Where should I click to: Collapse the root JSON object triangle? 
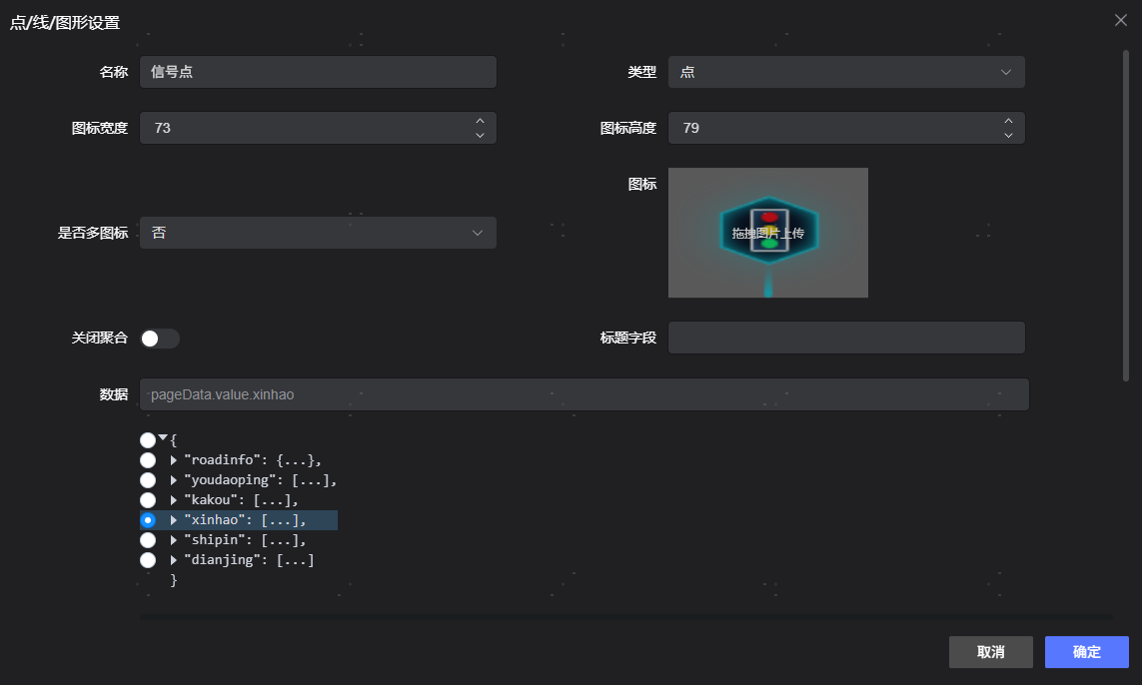click(163, 438)
